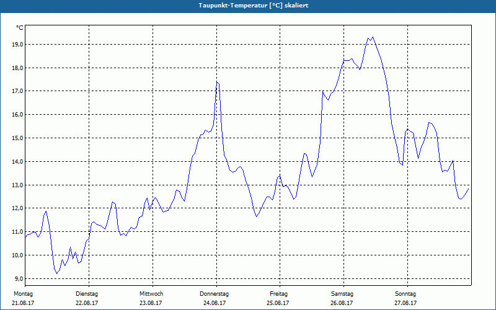Click the 22.08.17 date label
Image resolution: width=496 pixels, height=310 pixels.
point(87,303)
